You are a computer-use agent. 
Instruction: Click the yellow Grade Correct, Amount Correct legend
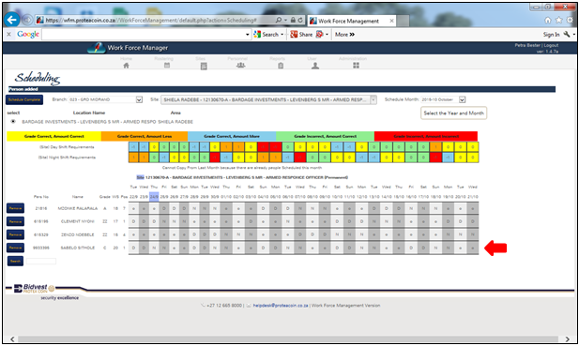[53, 136]
